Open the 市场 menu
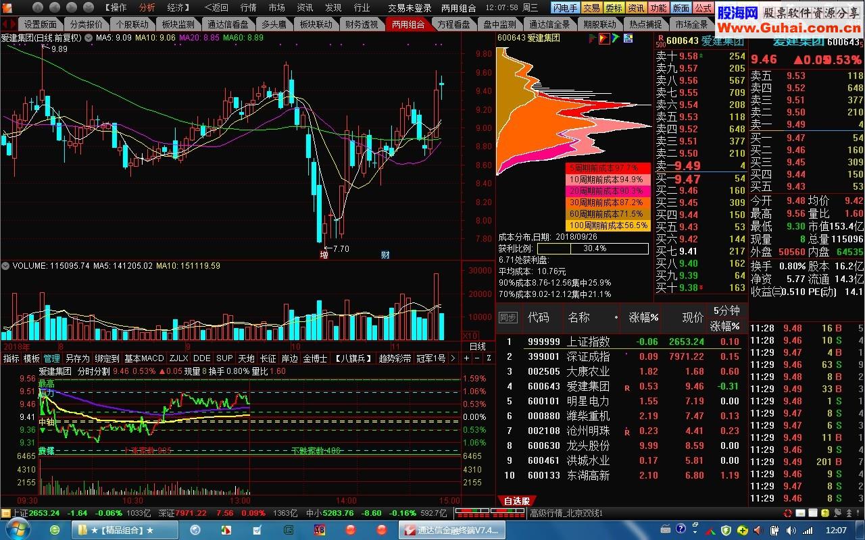 click(276, 8)
